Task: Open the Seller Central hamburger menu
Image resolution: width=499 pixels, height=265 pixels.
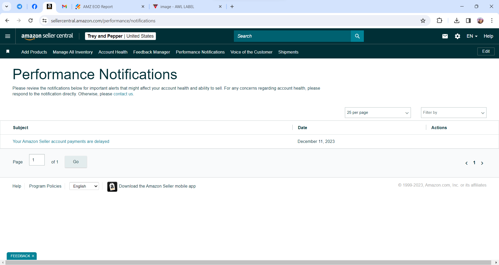Action: (8, 36)
